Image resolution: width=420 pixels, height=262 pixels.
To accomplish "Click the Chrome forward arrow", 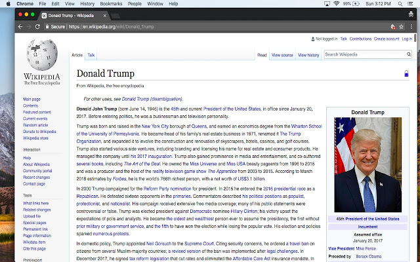I will tap(29, 26).
